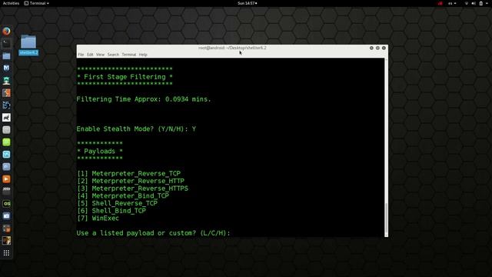Click the '* First Stage Filtering *' heading

(x=125, y=77)
